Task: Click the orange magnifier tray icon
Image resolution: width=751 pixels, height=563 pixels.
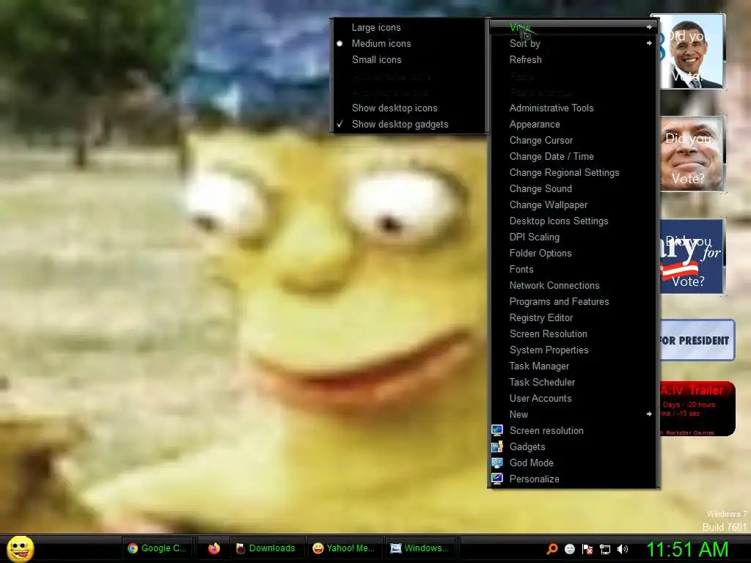Action: click(x=552, y=548)
